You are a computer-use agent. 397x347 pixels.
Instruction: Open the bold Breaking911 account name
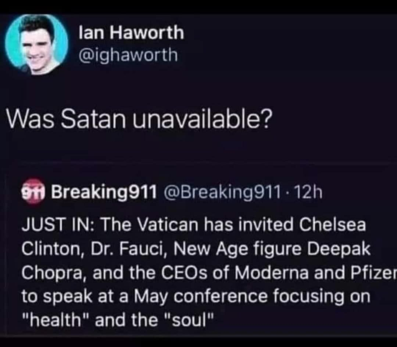(x=104, y=192)
